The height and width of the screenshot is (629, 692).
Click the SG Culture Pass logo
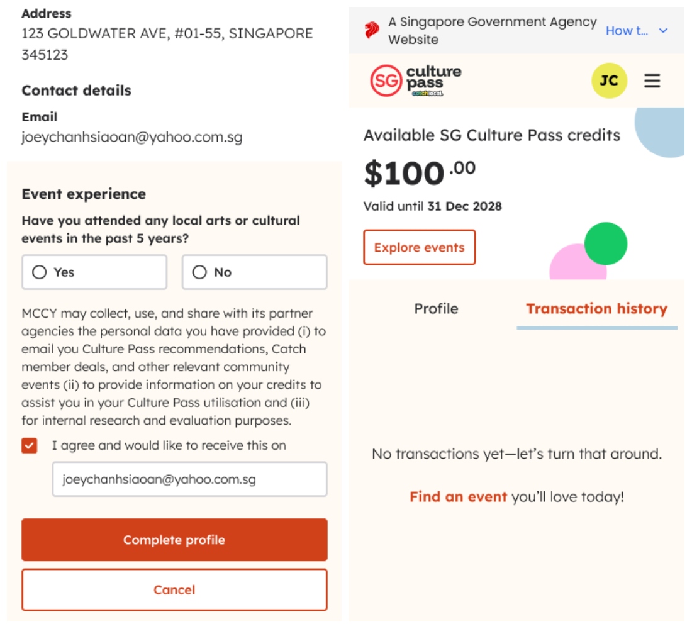(415, 81)
